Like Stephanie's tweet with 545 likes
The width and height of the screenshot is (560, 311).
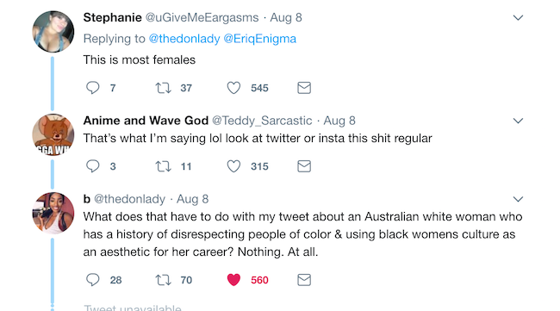(234, 88)
